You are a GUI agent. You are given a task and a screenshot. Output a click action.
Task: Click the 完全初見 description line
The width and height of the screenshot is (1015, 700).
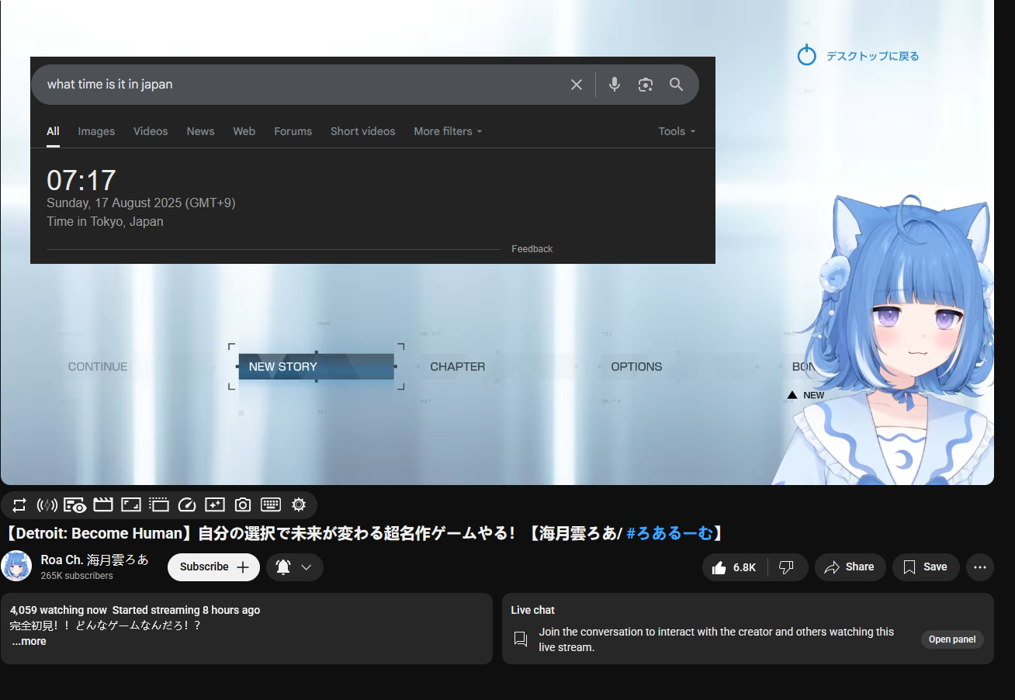coord(106,625)
